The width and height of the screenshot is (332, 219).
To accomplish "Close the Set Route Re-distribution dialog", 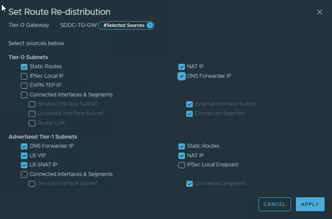I will [320, 12].
